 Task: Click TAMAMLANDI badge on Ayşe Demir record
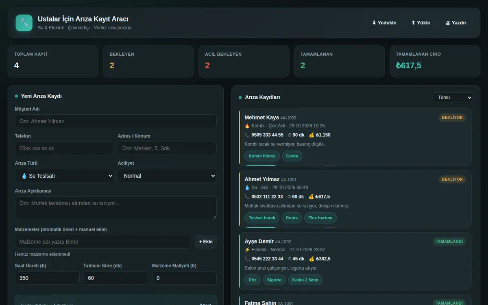tap(449, 241)
